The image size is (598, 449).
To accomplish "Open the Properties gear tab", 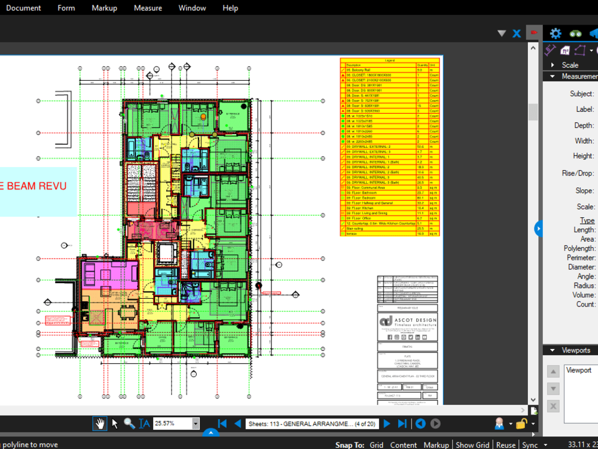I will pyautogui.click(x=556, y=34).
